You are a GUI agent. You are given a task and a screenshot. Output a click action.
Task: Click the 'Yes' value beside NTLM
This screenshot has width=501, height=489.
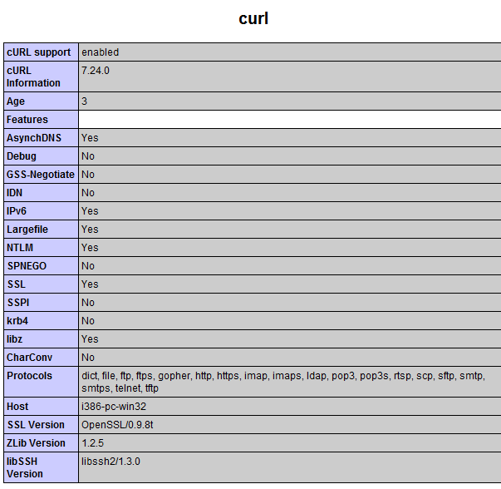(x=90, y=248)
